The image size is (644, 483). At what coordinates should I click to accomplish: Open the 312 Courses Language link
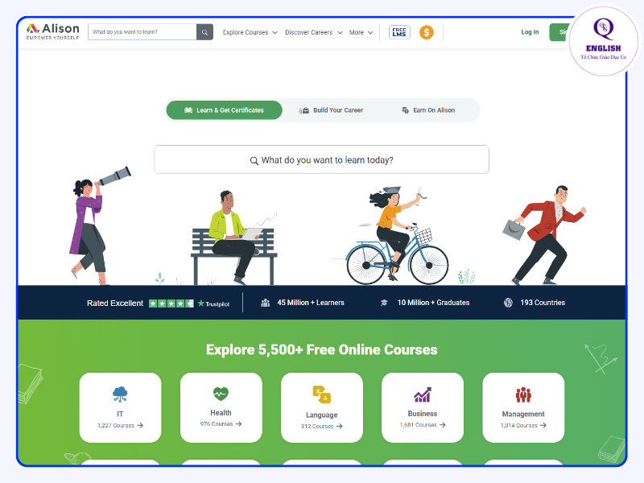pyautogui.click(x=321, y=427)
